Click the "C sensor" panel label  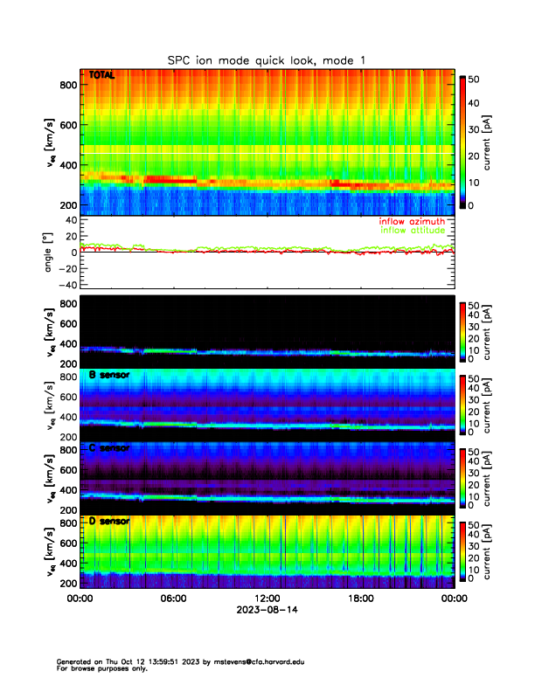click(109, 448)
